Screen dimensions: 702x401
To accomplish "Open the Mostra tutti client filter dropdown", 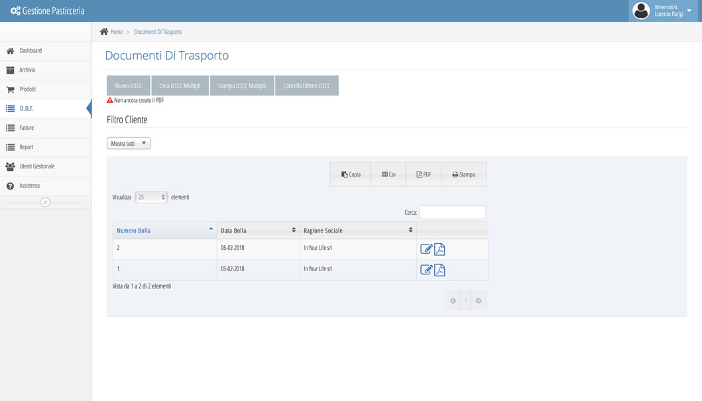I will 129,143.
